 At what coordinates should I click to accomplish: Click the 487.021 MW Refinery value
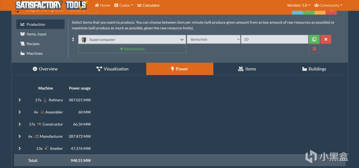(x=80, y=100)
